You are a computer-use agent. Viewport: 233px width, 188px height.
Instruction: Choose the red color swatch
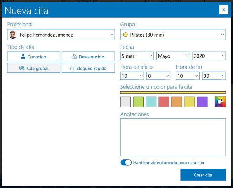click(x=164, y=102)
